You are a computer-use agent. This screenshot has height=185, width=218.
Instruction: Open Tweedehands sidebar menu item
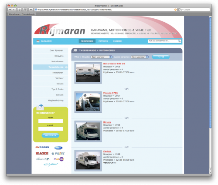pyautogui.click(x=51, y=67)
